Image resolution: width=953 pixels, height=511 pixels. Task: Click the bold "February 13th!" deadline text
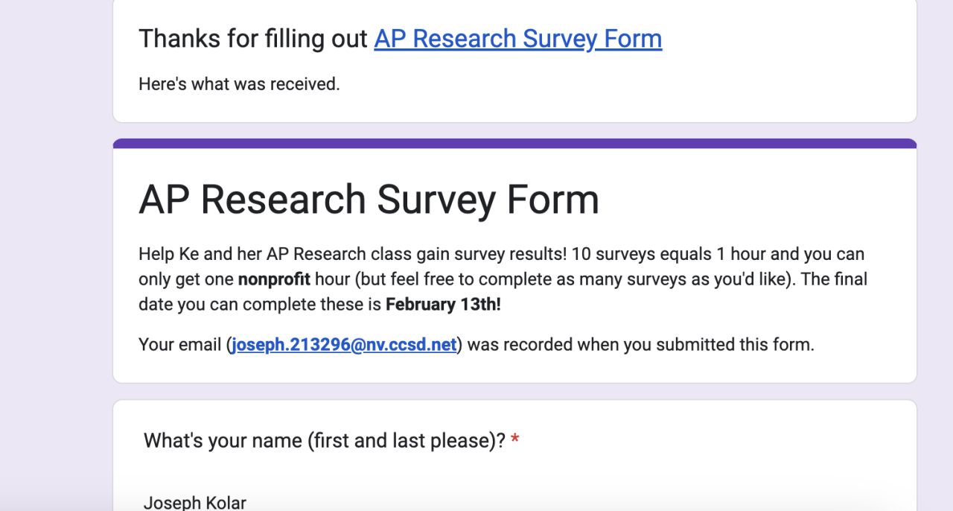tap(443, 305)
